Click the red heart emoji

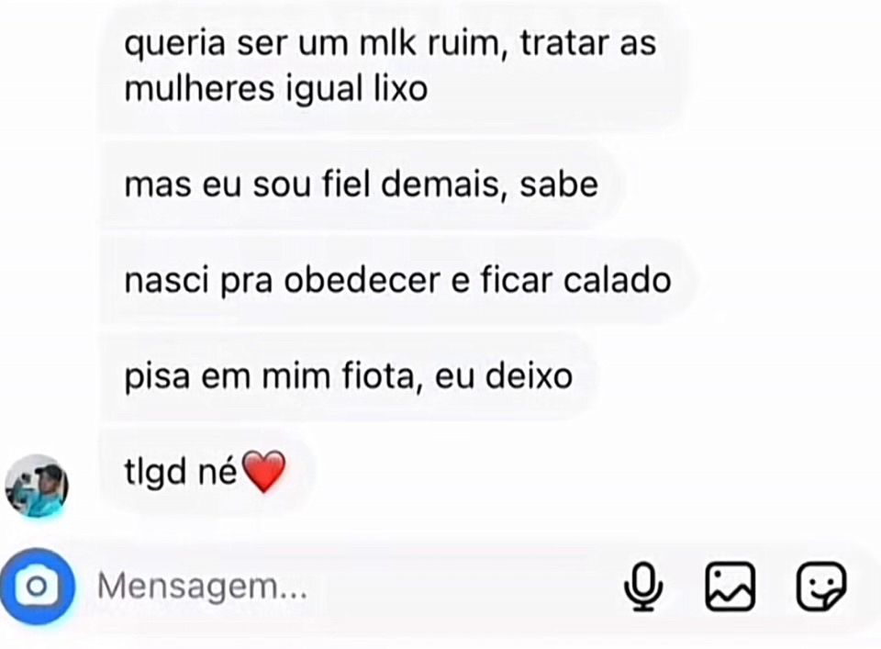[263, 472]
